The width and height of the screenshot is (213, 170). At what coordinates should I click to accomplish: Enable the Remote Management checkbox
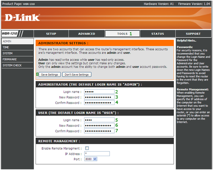click(87, 148)
